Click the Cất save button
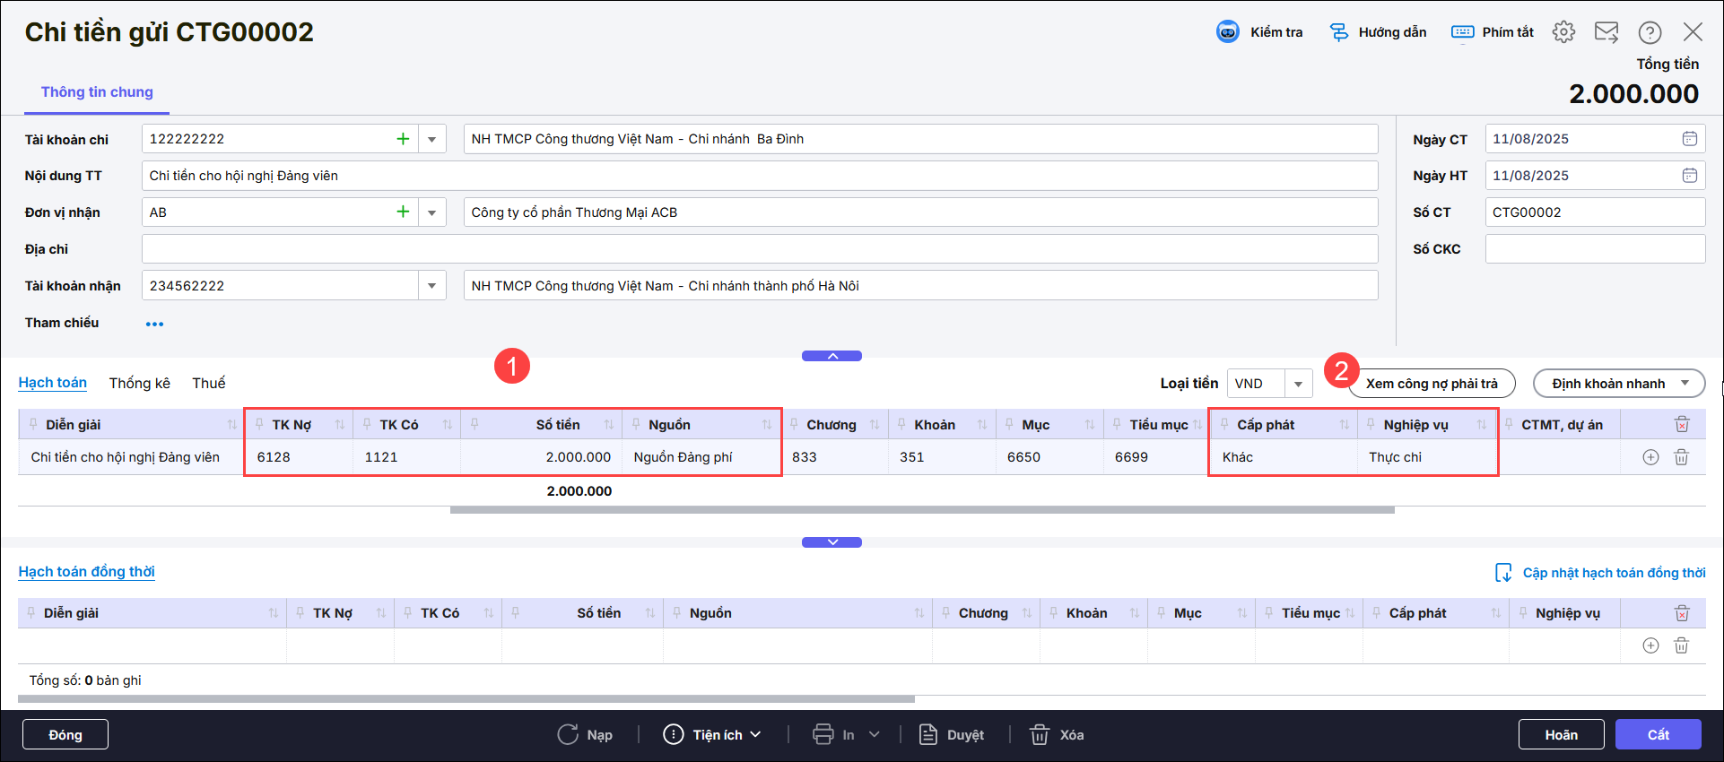1724x762 pixels. [1658, 734]
